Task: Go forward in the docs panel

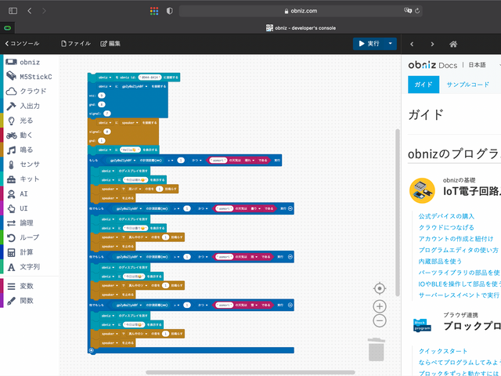Action: click(x=432, y=44)
